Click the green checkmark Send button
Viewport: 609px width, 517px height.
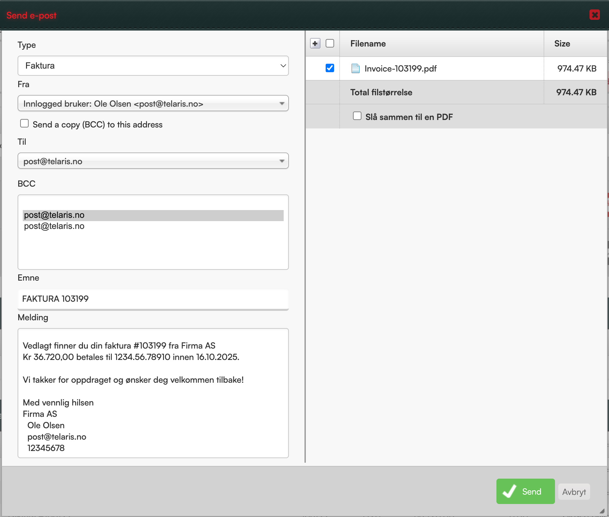(x=525, y=491)
